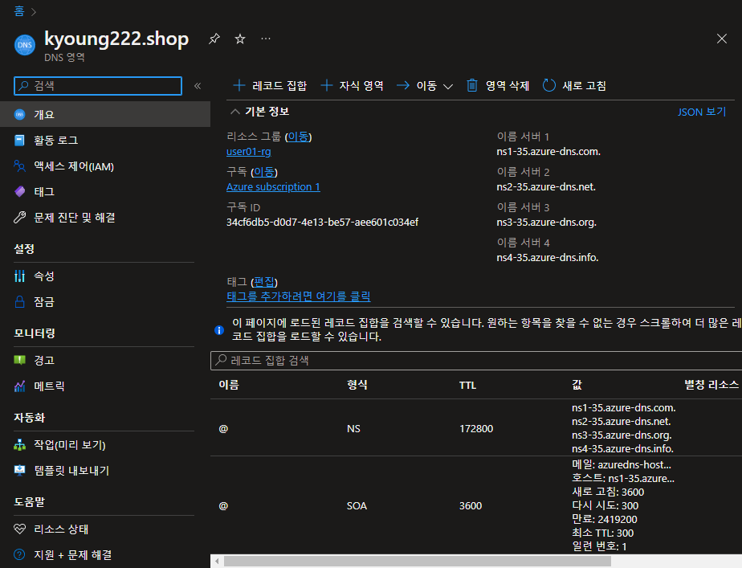Image resolution: width=742 pixels, height=568 pixels.
Task: Click the blue info icon by the notice
Action: (x=219, y=330)
